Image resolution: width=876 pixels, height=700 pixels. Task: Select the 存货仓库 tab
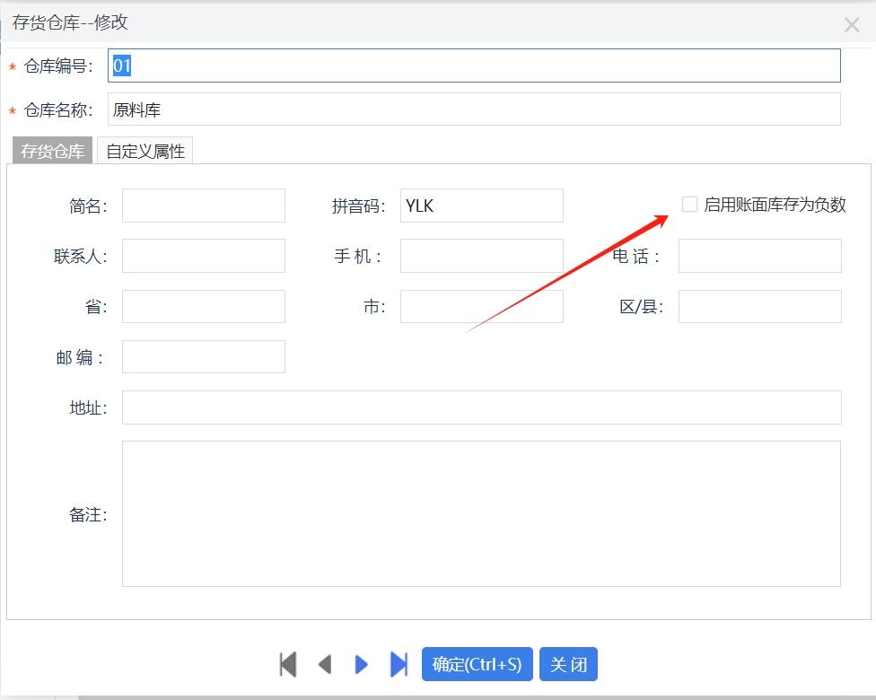click(x=53, y=151)
